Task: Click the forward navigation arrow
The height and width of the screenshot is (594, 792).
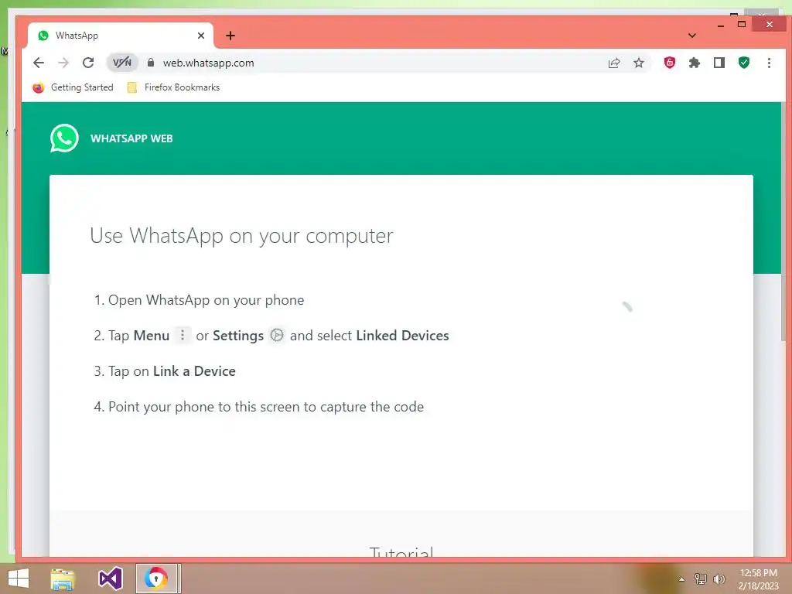Action: tap(63, 63)
